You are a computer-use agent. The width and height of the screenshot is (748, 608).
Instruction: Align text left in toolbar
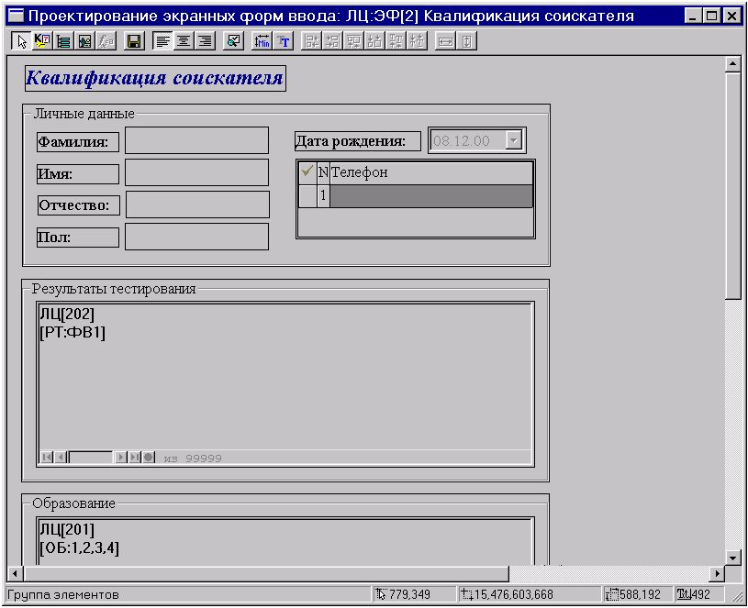click(x=162, y=41)
